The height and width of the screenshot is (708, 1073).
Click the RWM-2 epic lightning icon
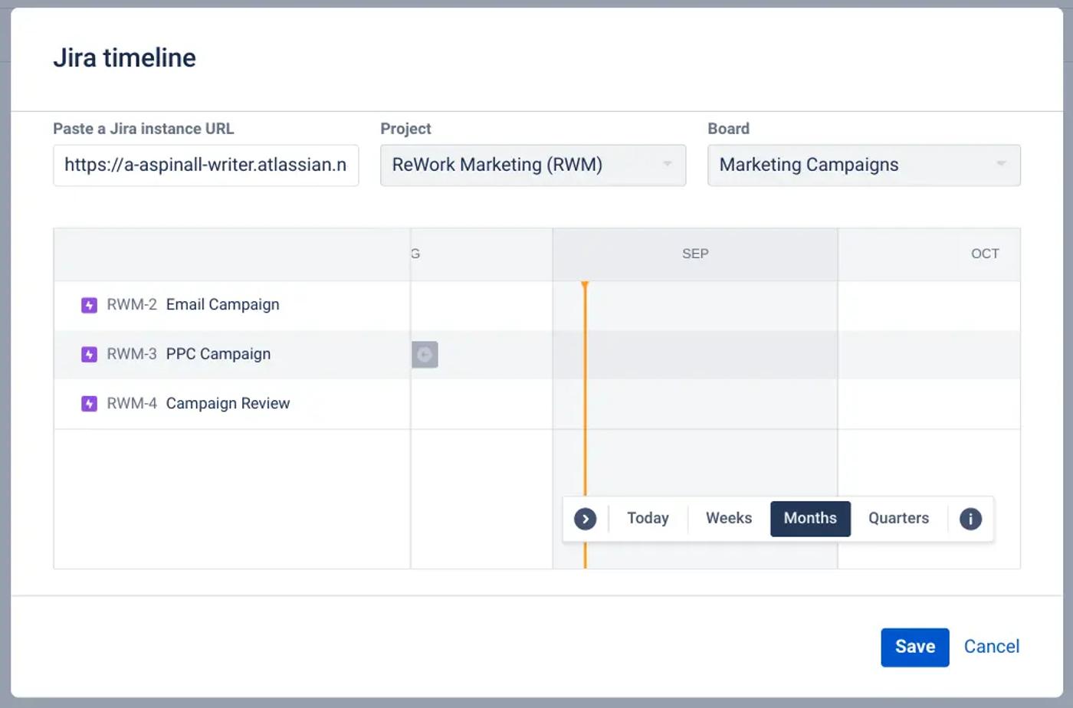(x=89, y=305)
